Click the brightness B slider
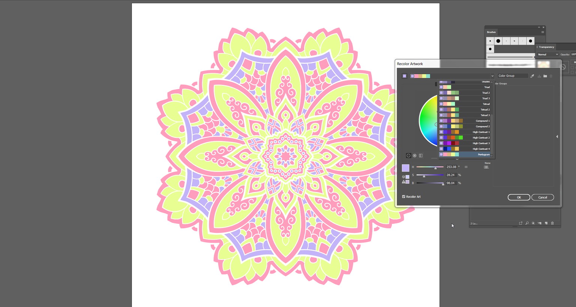 tap(430, 183)
